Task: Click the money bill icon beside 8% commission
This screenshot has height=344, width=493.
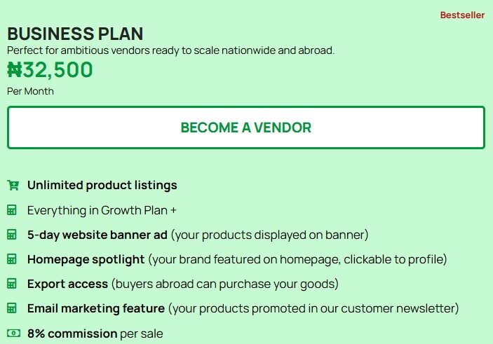Action: [13, 333]
